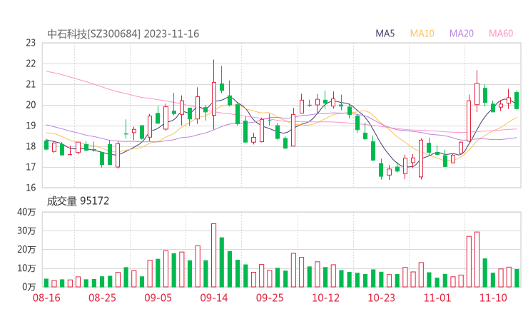Click the 09-14 date axis label
This screenshot has height=314, width=528.
[x=213, y=297]
